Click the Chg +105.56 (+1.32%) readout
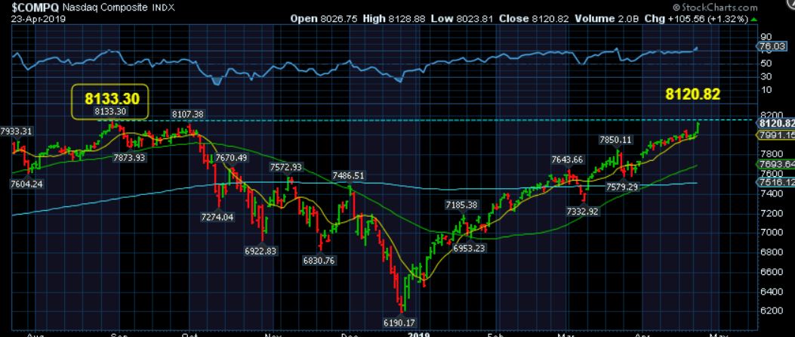 pos(697,19)
